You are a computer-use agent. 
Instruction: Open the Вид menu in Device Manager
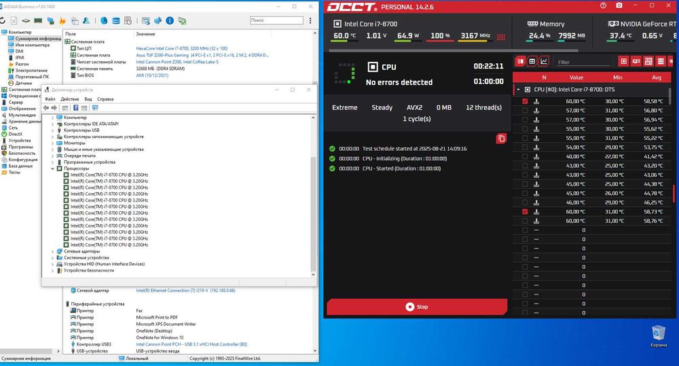[88, 99]
